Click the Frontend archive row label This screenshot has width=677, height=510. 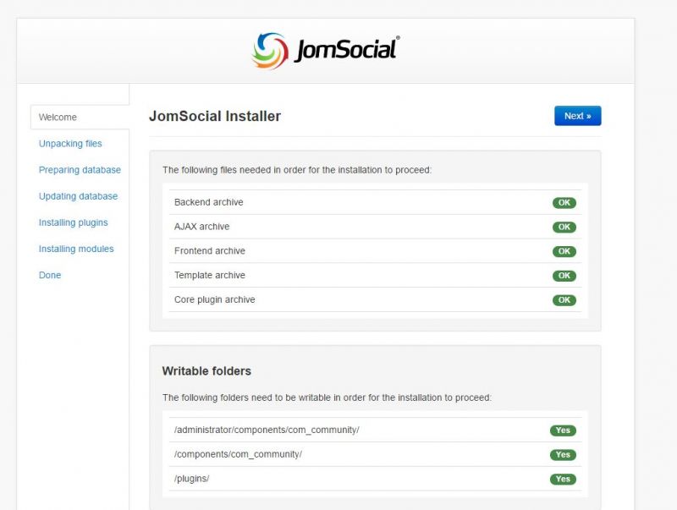pyautogui.click(x=210, y=250)
